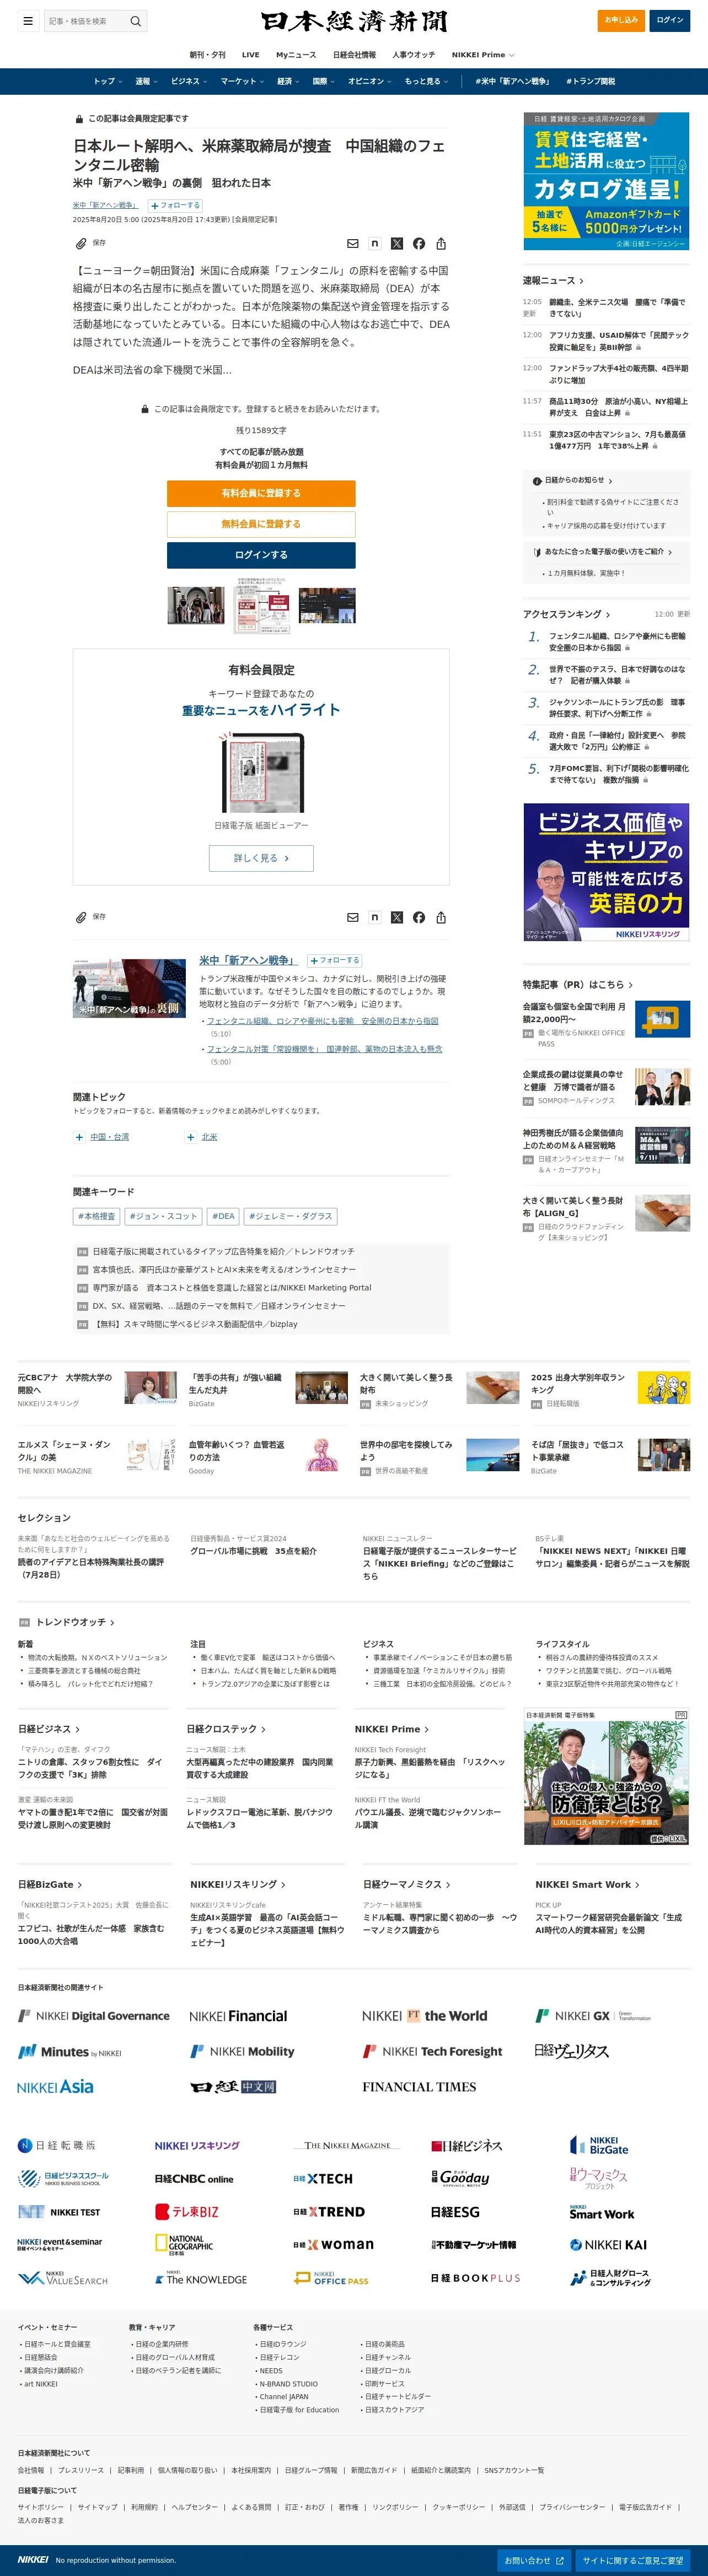Click the mail icon in lower share bar

352,917
